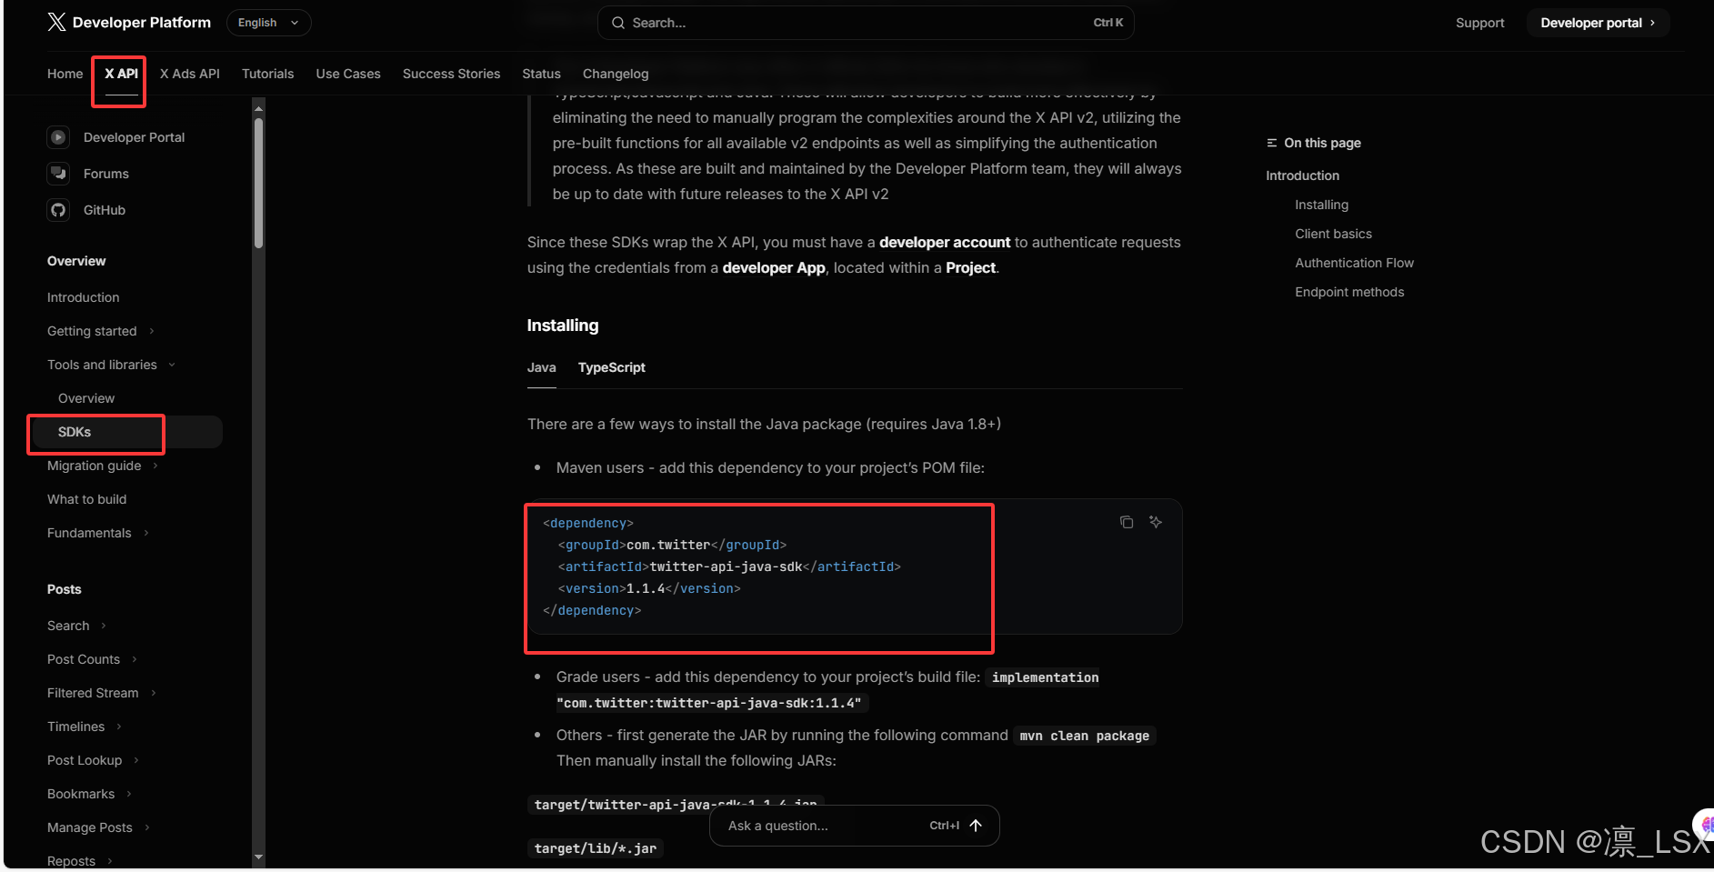Jump to Authentication Flow section
The image size is (1714, 872).
tap(1355, 263)
